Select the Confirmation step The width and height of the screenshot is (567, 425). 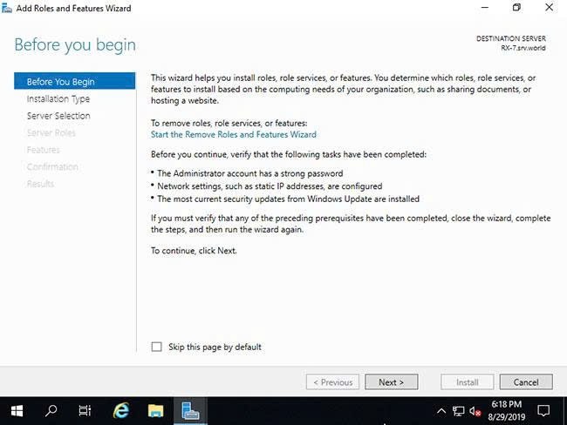point(52,166)
